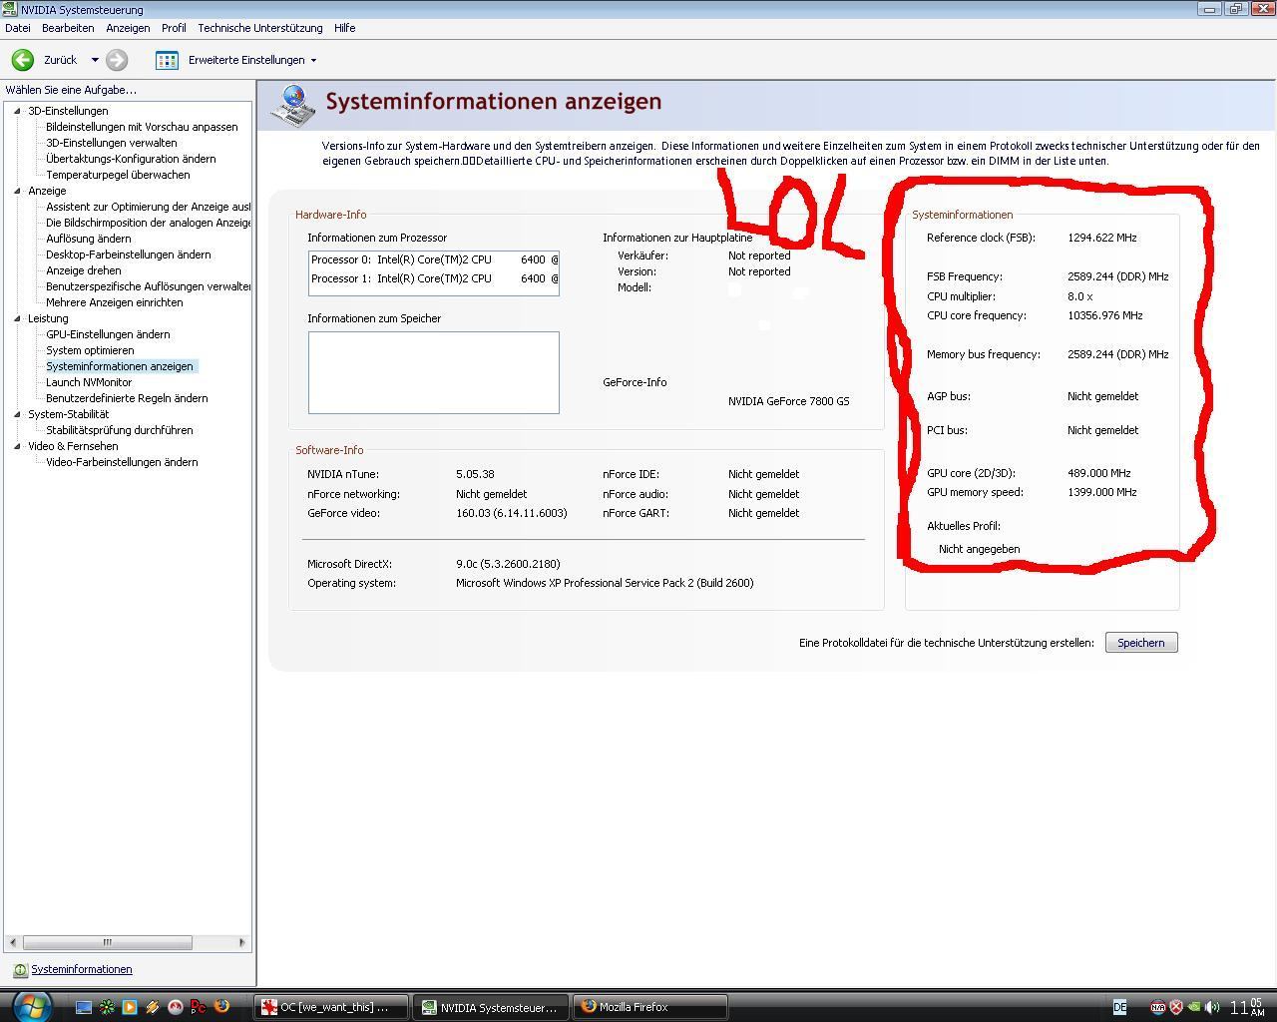Click the NVIDIA title bar logo icon
This screenshot has width=1277, height=1022.
click(10, 9)
